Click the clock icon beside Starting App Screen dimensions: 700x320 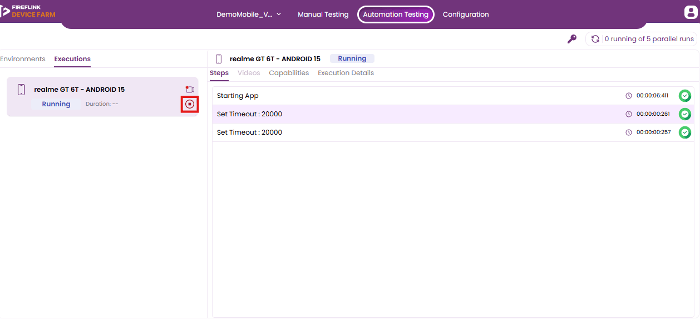click(x=629, y=96)
